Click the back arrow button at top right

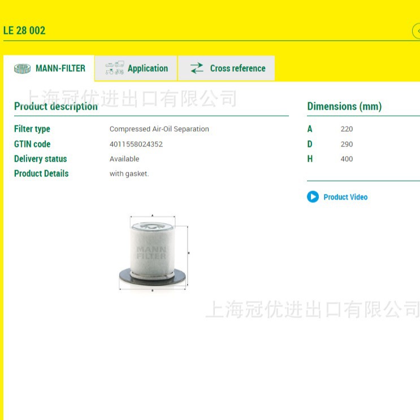coord(417,31)
